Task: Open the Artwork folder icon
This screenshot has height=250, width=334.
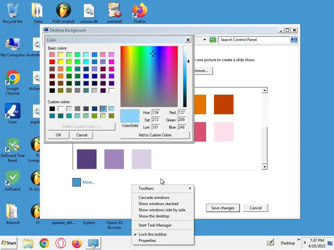Action: [13, 214]
